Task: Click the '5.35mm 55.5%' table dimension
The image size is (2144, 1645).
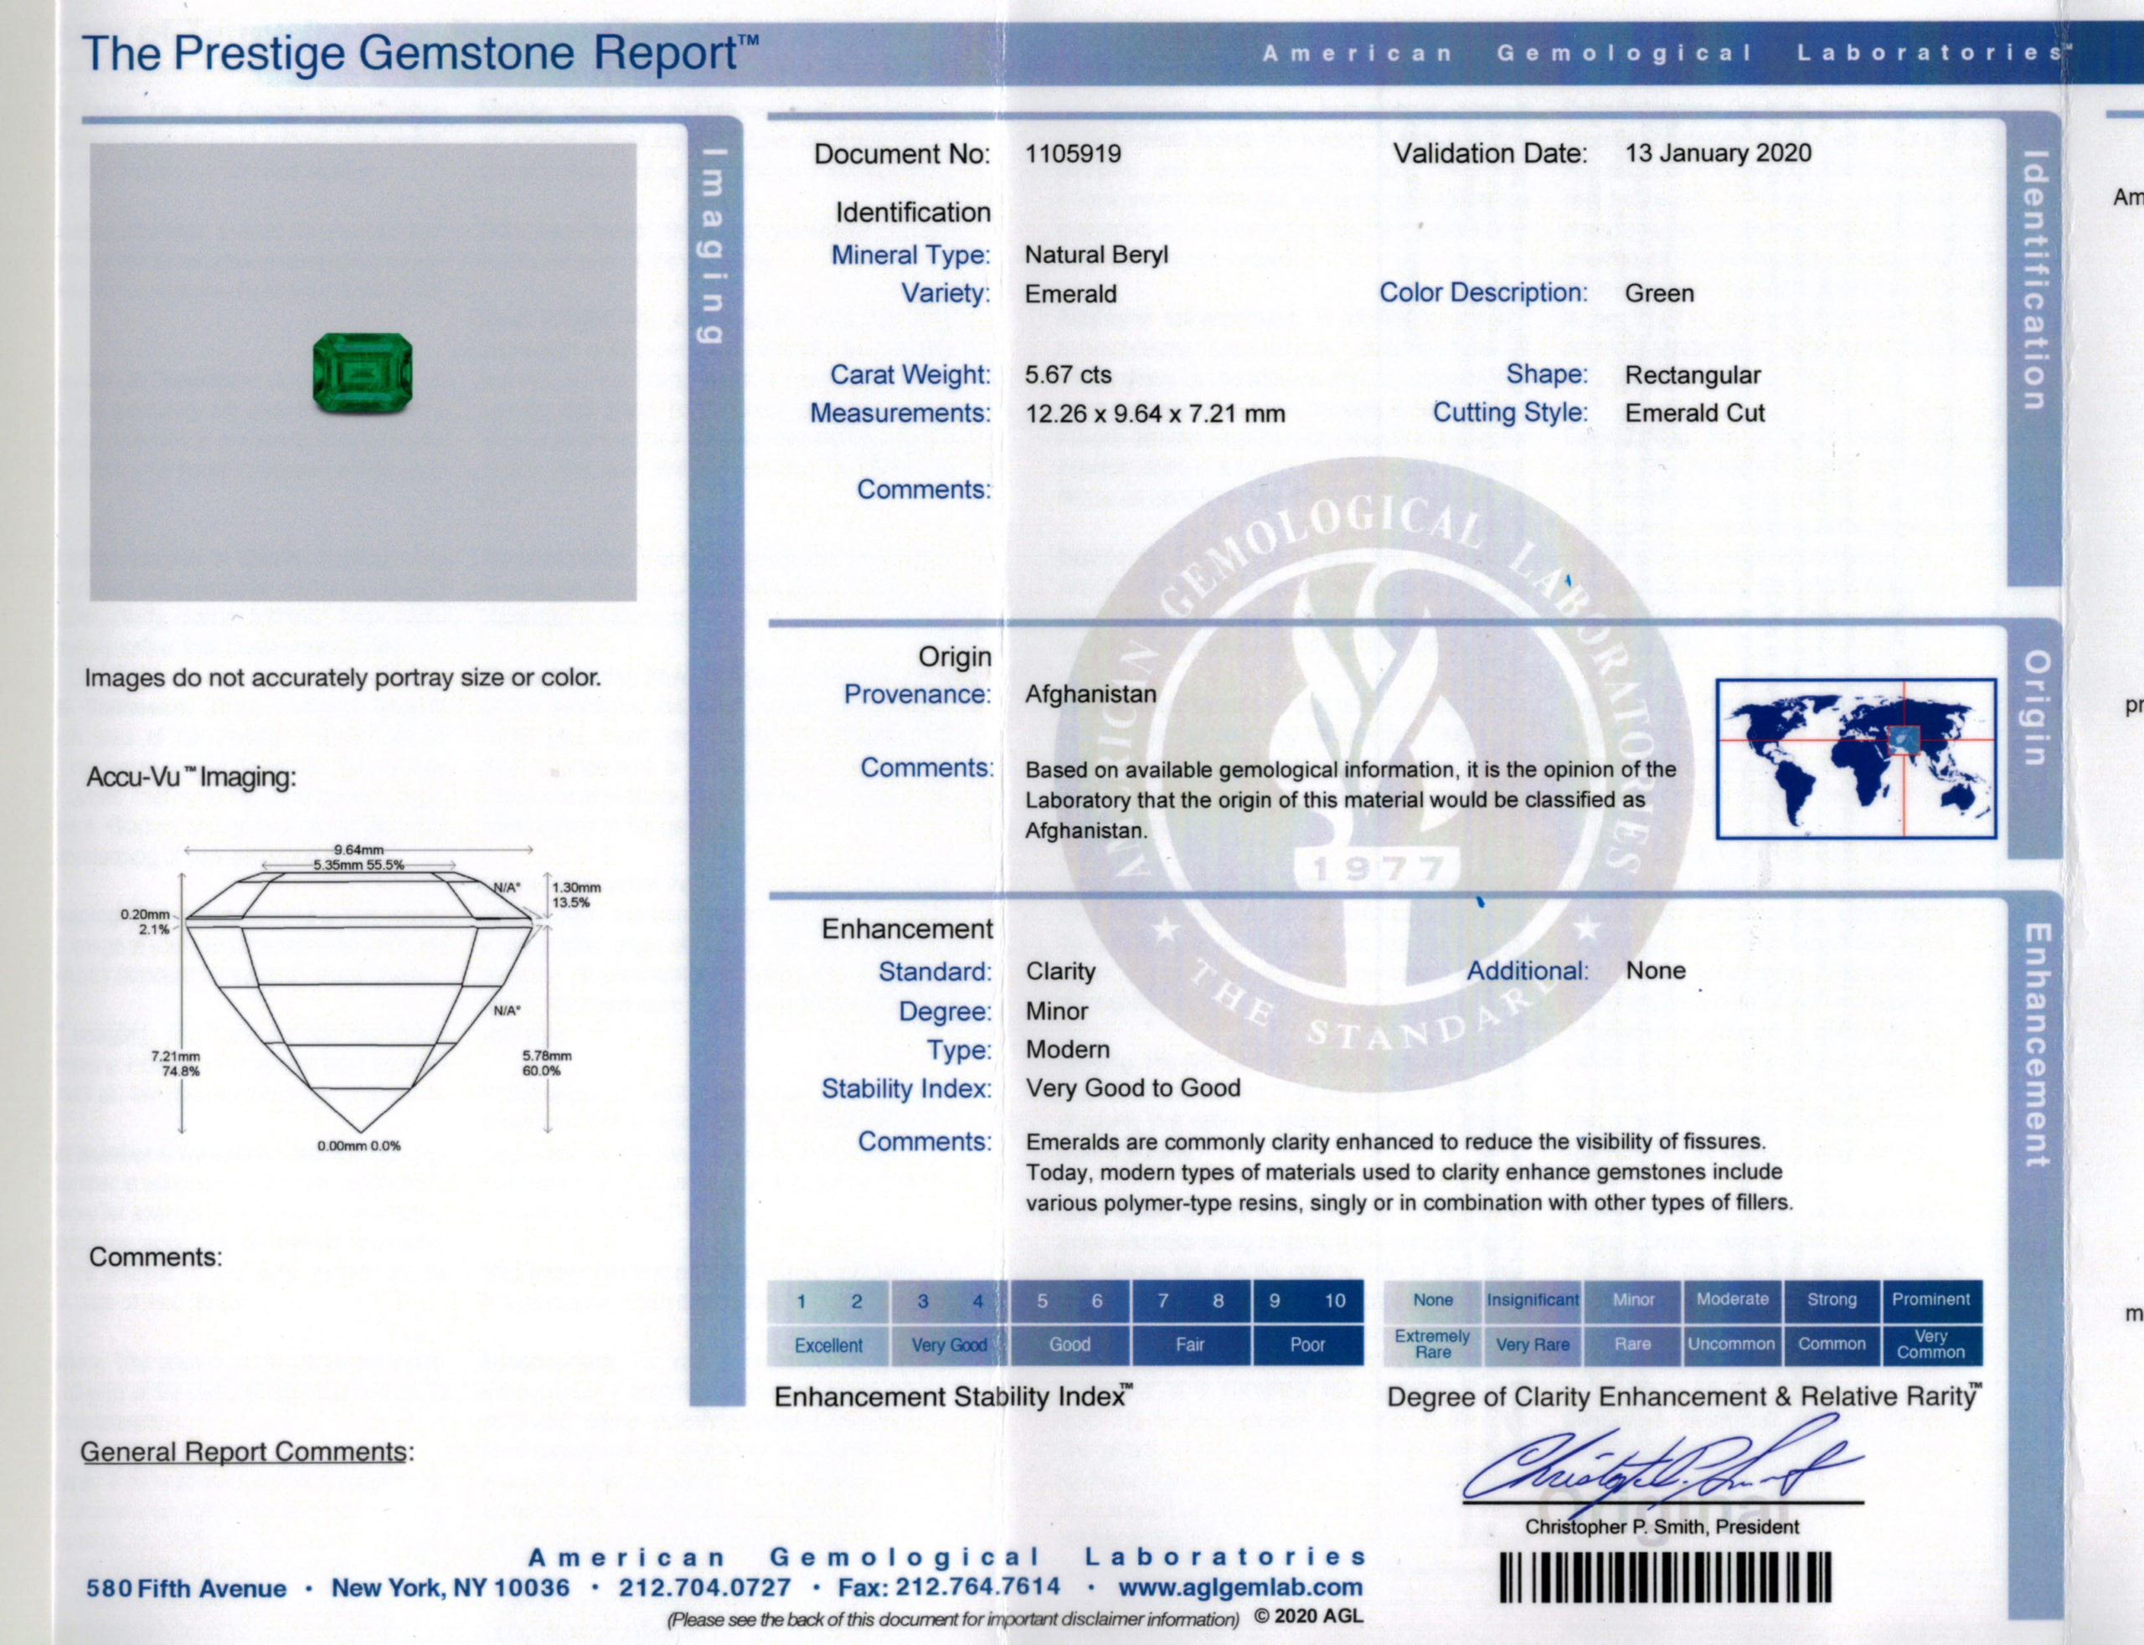Action: pyautogui.click(x=358, y=866)
